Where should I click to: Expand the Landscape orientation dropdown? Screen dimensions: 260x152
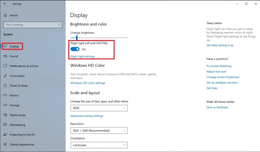point(99,145)
